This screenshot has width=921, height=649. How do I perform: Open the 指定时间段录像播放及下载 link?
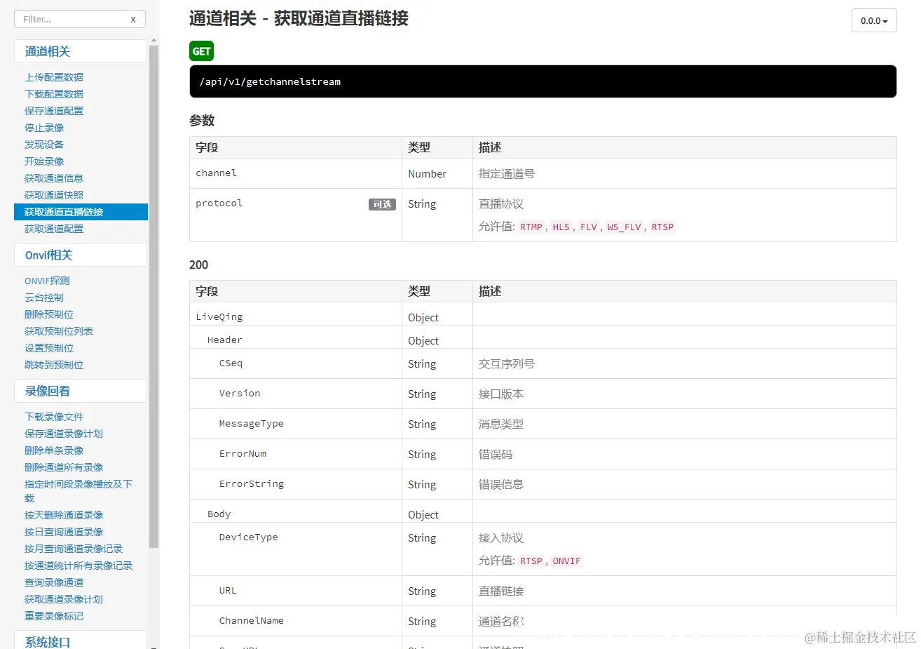[79, 491]
